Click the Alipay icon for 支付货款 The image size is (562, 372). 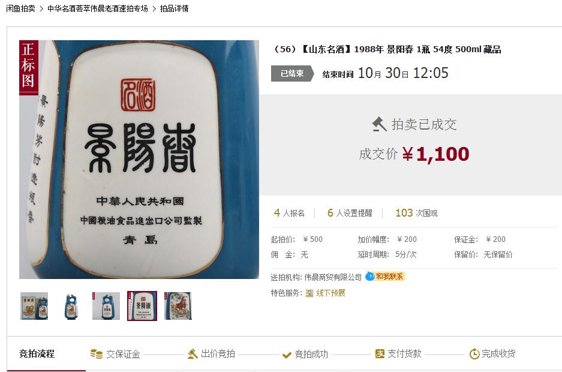click(x=380, y=354)
